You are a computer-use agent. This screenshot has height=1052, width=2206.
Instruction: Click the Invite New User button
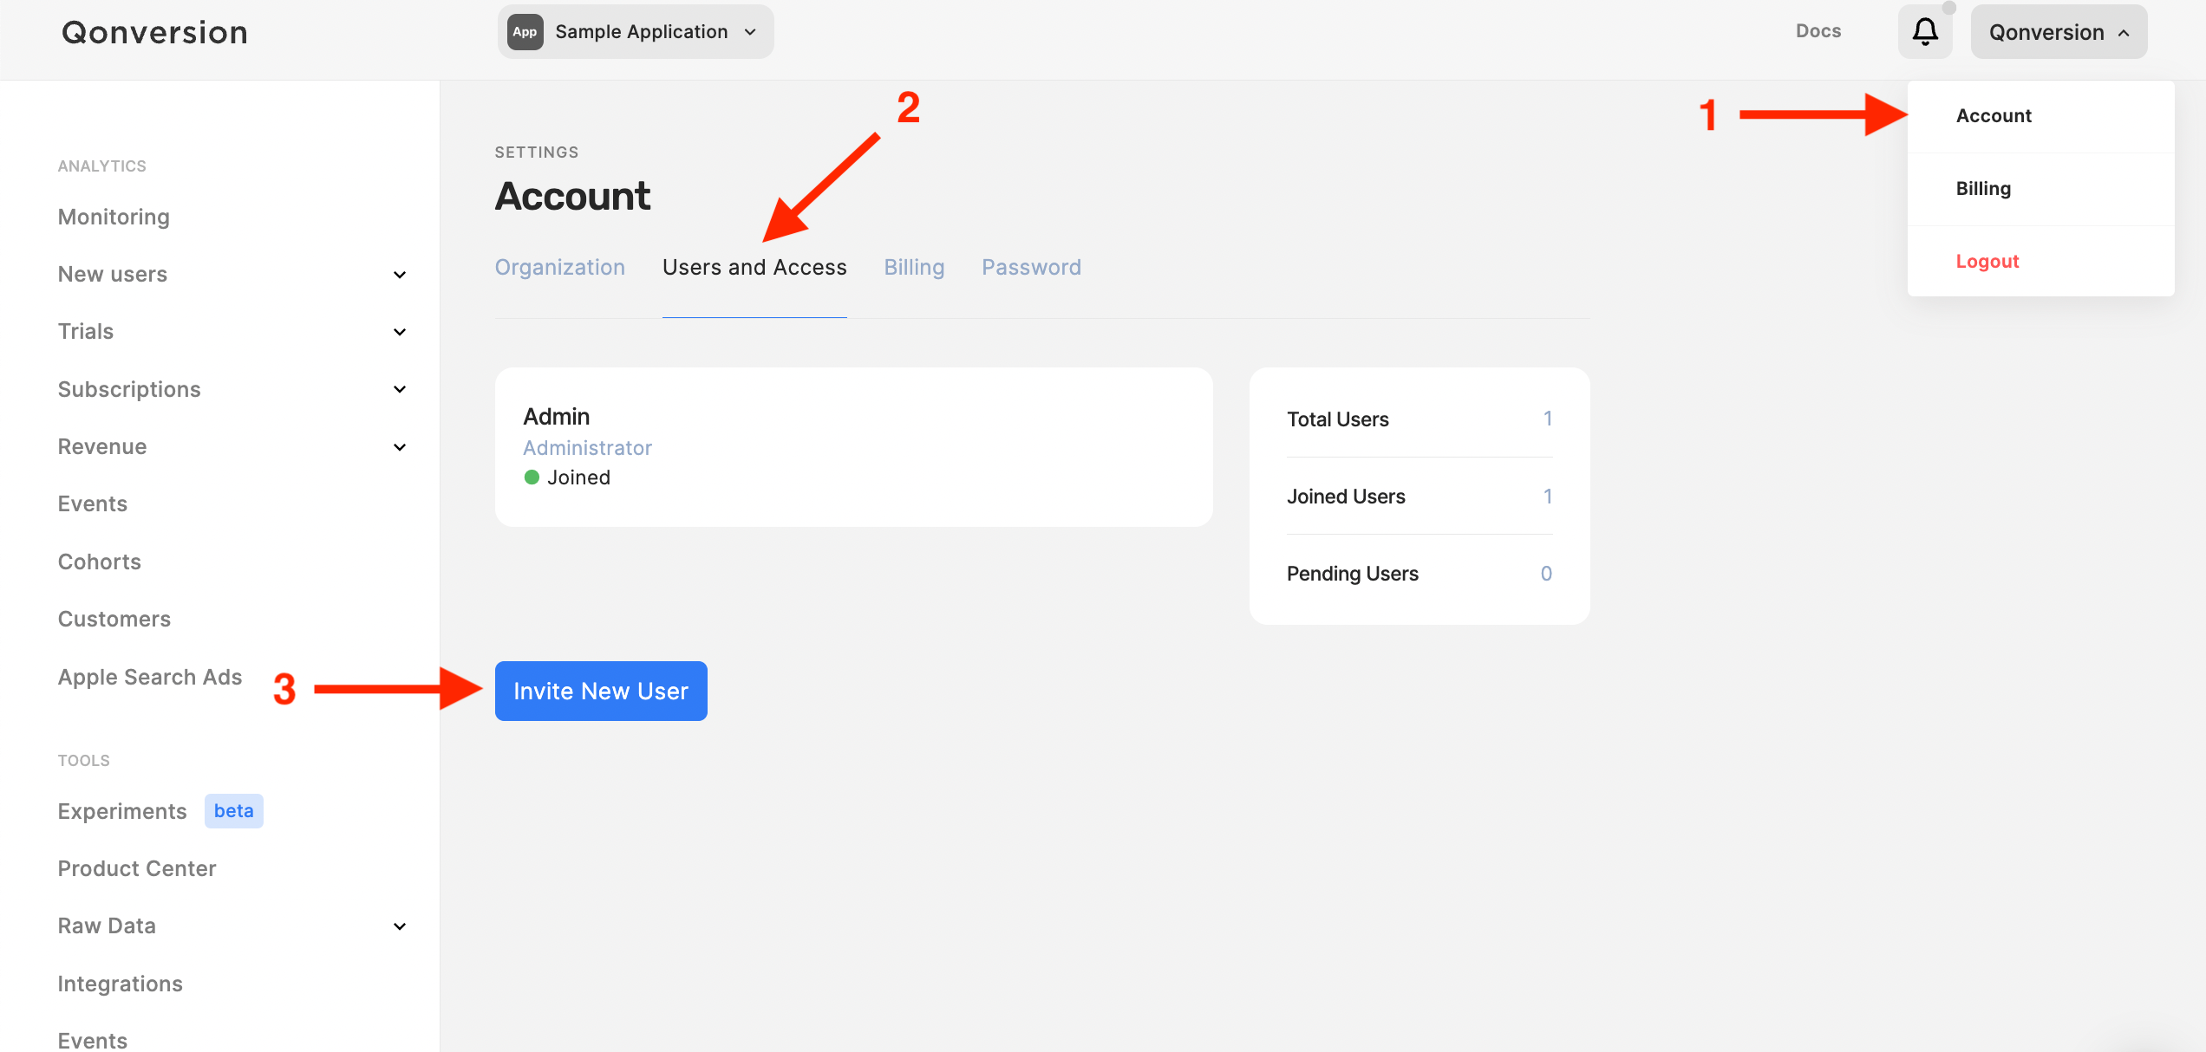(x=601, y=691)
